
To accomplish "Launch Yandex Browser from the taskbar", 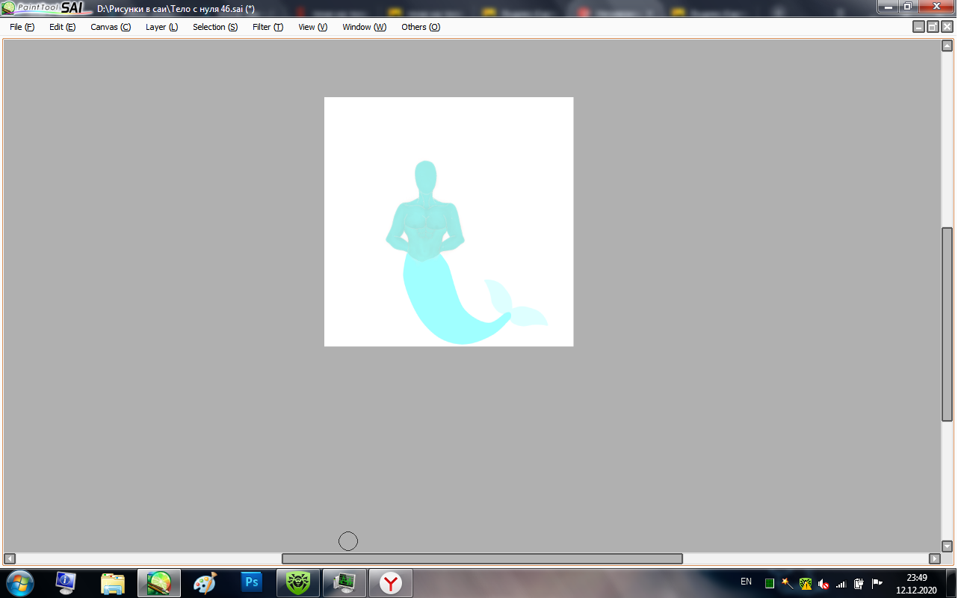I will (390, 582).
